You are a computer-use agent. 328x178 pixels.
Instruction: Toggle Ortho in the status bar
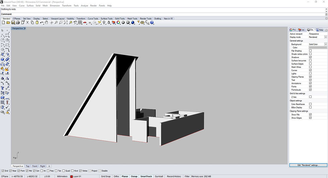pyautogui.click(x=116, y=176)
